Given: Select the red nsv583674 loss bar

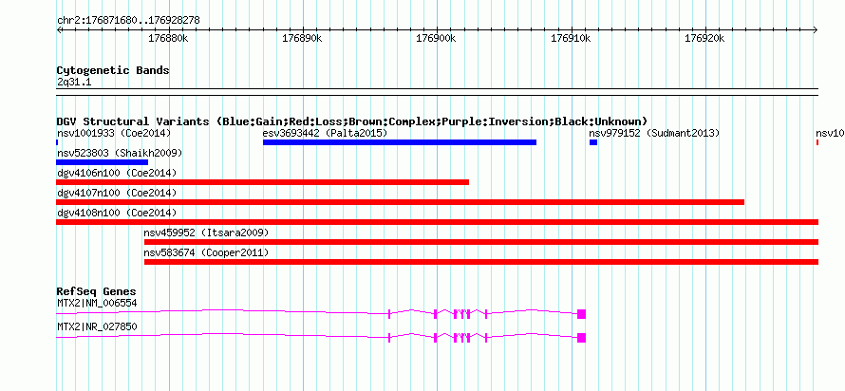Looking at the screenshot, I should coord(481,262).
